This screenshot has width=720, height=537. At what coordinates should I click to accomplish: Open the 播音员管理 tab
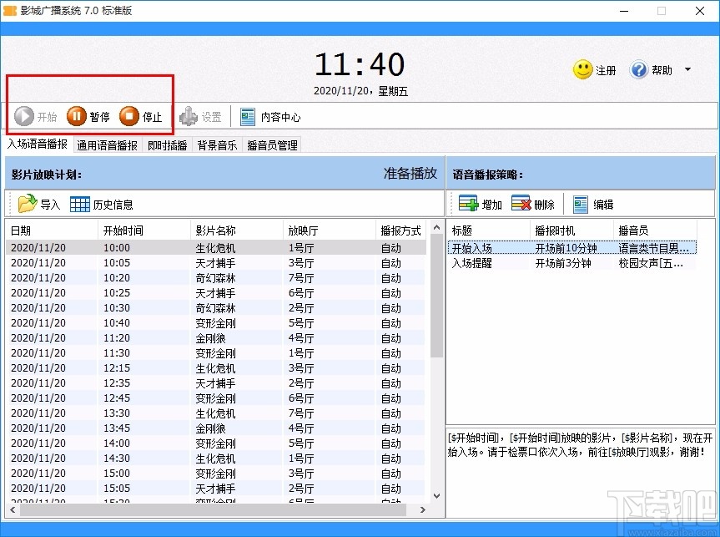[x=273, y=144]
